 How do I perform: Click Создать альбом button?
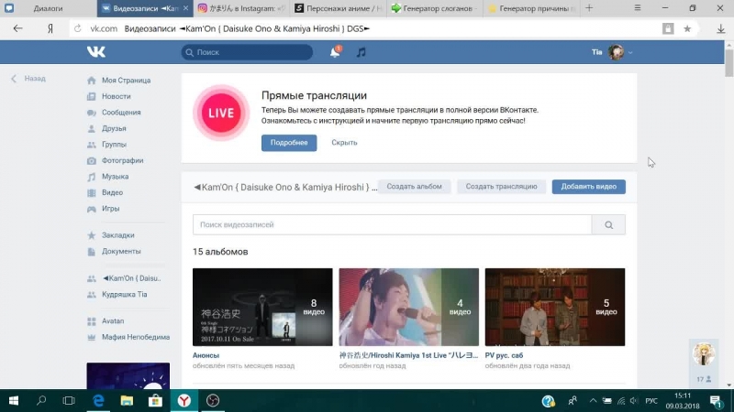414,187
